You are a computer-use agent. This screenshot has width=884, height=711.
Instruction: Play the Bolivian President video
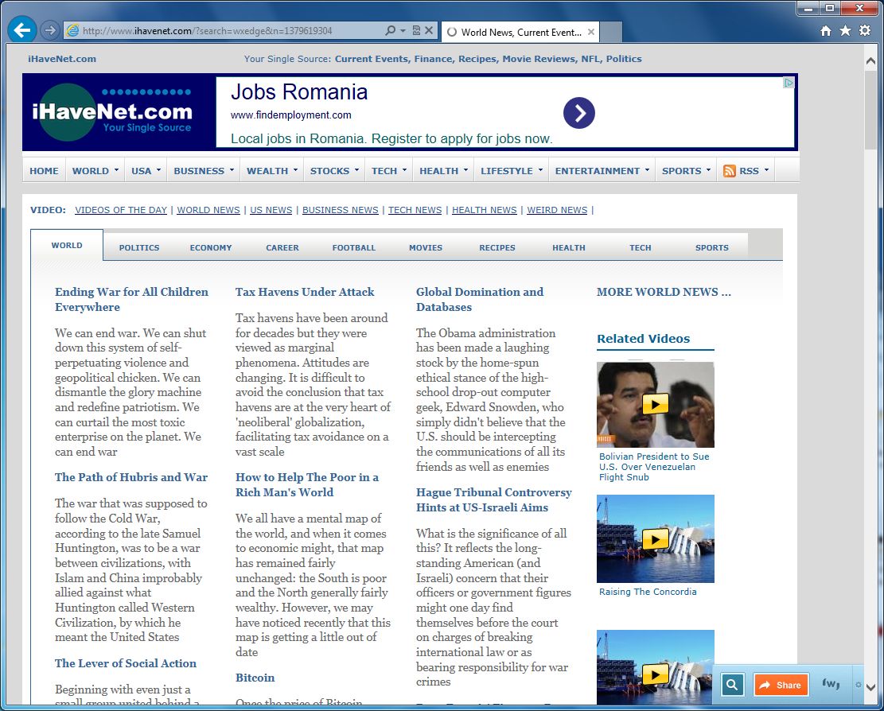655,404
